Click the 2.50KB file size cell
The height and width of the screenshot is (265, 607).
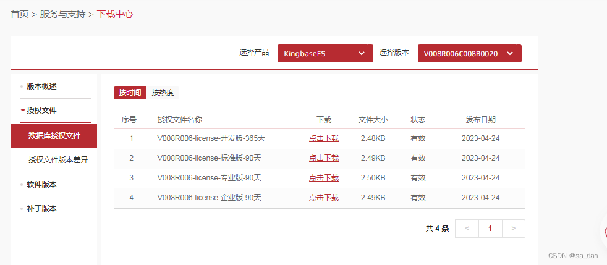(373, 178)
